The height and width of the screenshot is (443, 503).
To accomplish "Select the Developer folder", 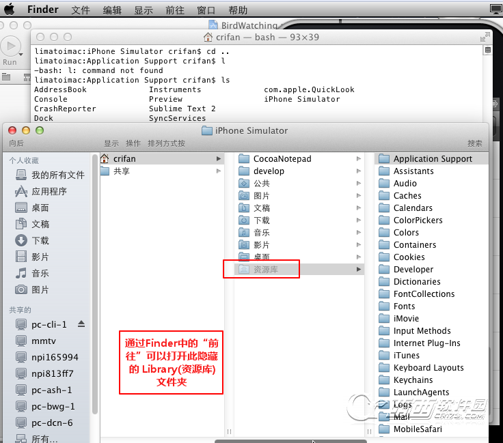I will pos(431,269).
